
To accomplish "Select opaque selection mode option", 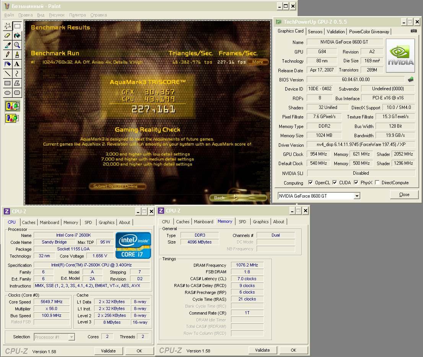I will [x=12, y=106].
